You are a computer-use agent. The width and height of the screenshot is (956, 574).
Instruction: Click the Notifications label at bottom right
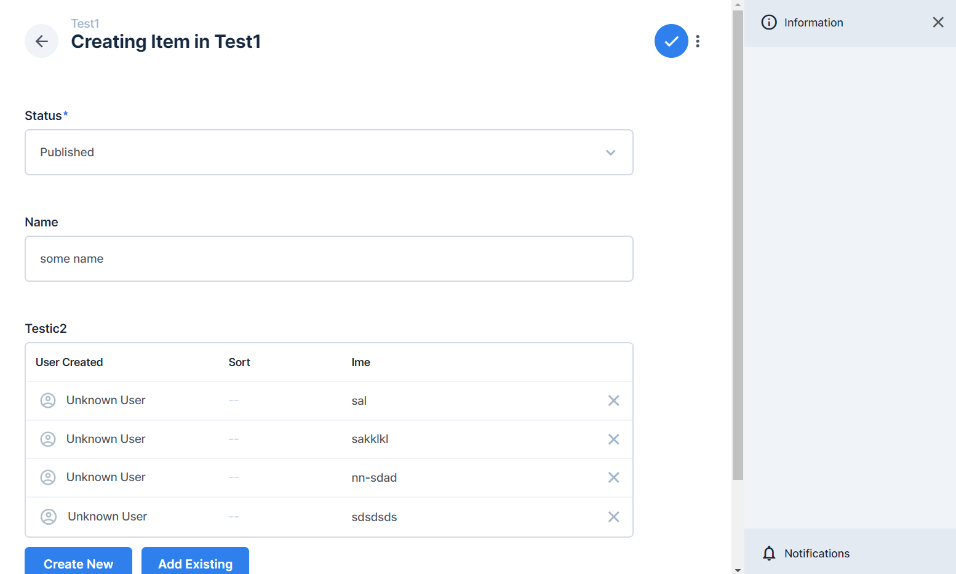point(816,553)
